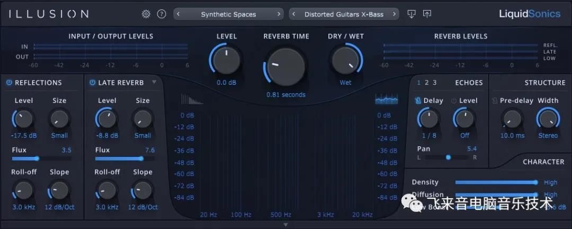The width and height of the screenshot is (572, 229).
Task: Click the Reflections Flux 3.5 value
Action: (66, 150)
